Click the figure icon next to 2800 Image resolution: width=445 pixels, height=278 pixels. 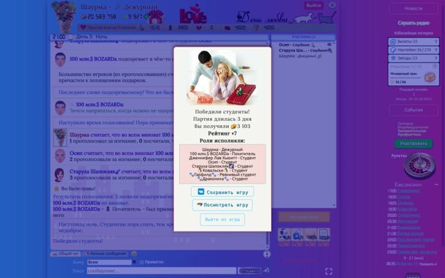click(x=170, y=28)
